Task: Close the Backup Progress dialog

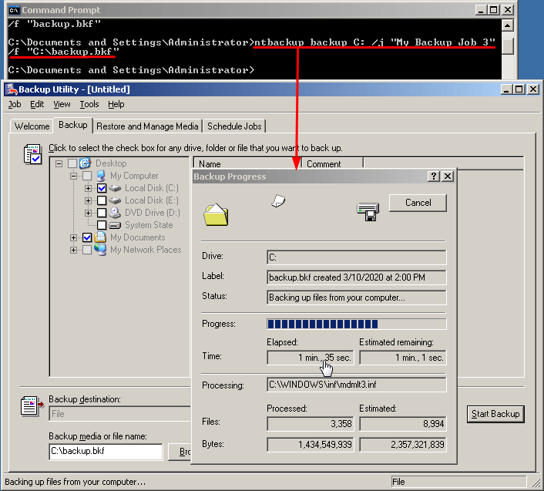Action: [448, 177]
